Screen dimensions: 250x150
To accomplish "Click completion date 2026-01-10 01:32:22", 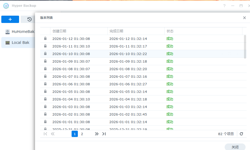I will pyautogui.click(x=128, y=54).
